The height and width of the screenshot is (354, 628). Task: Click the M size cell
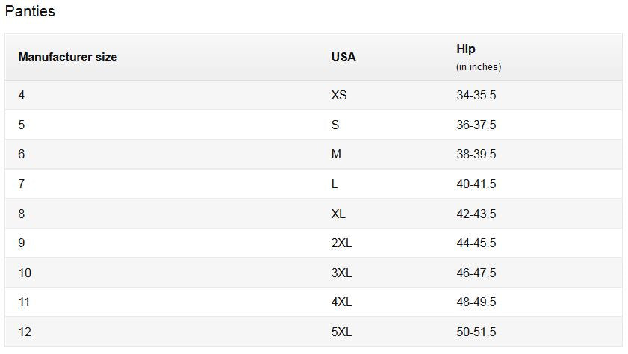click(x=336, y=154)
